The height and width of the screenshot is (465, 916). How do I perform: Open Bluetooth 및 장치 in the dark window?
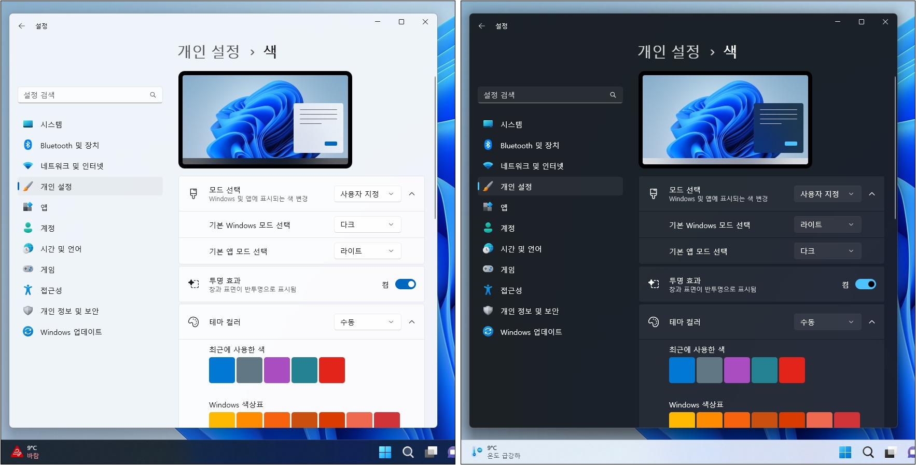point(550,145)
